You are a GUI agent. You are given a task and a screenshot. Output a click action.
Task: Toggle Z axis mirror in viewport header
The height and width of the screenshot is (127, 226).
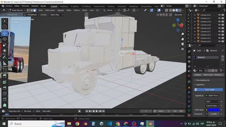[x=166, y=15]
